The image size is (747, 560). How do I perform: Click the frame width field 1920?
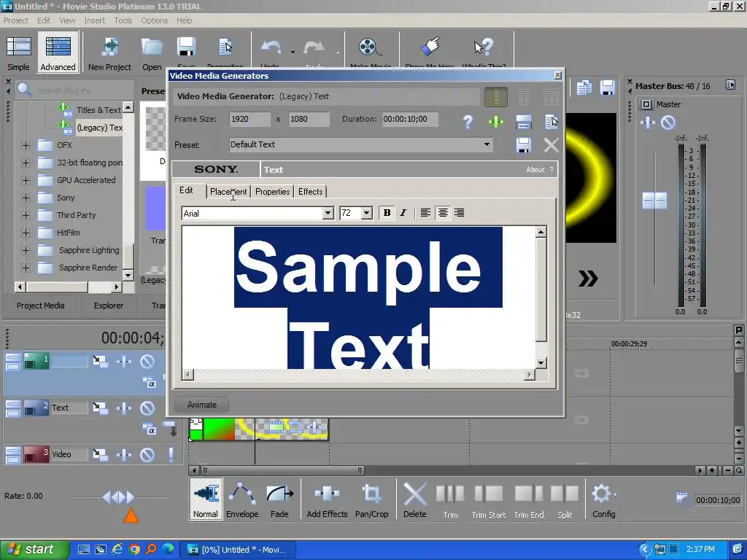249,119
